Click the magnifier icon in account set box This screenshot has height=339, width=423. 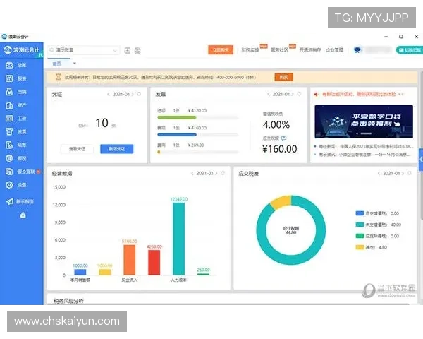[x=51, y=50]
